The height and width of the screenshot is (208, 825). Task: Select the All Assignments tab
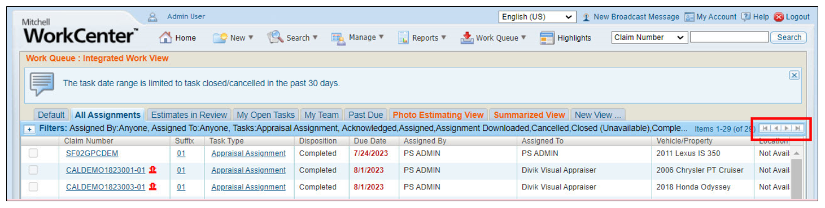pyautogui.click(x=107, y=114)
